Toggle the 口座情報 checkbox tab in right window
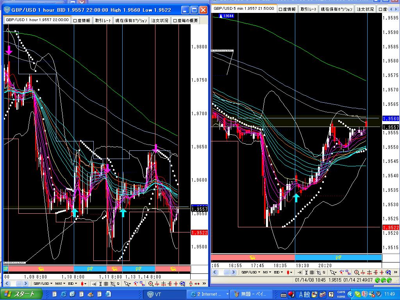 click(x=287, y=9)
